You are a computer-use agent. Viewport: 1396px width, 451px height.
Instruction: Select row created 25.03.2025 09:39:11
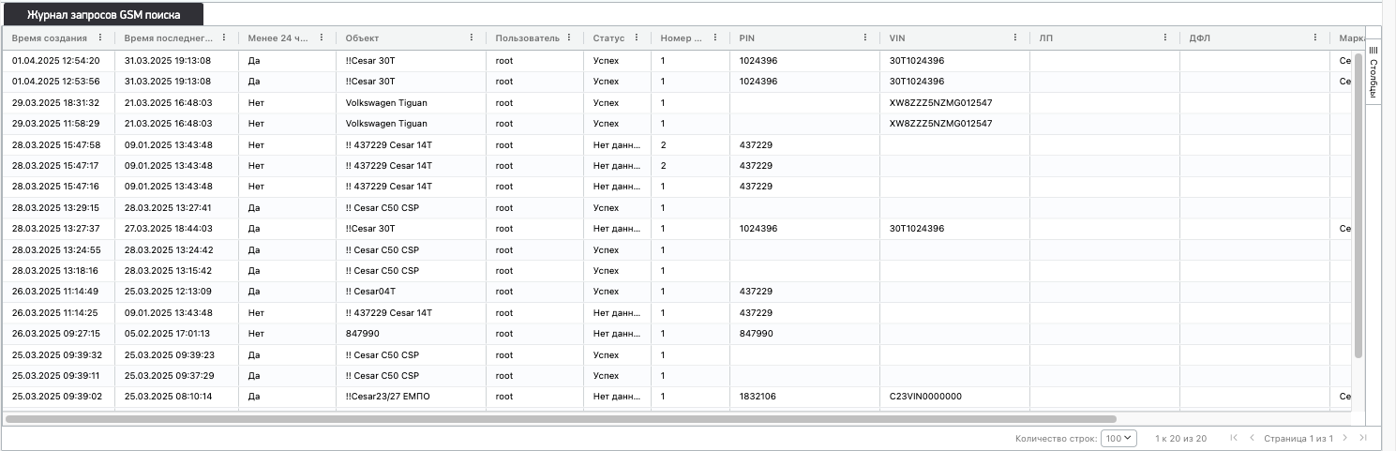coord(677,375)
